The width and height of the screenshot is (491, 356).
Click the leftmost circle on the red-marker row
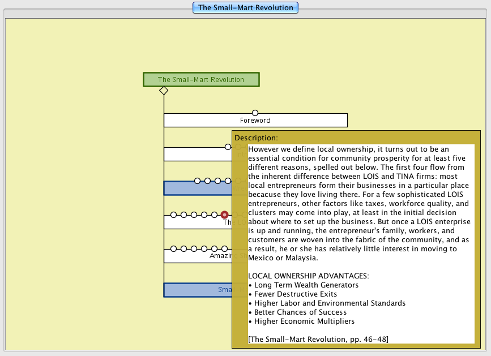point(174,215)
